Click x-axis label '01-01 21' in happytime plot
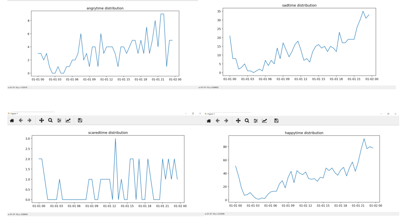Viewport: 403px width, 218px height. pos(358,205)
